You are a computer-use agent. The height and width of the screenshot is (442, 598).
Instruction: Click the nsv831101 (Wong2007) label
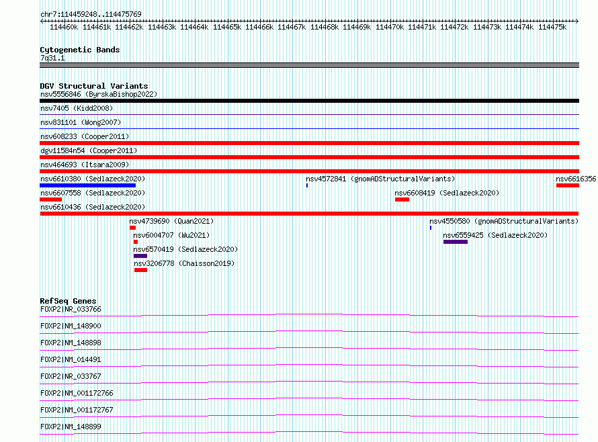pos(81,122)
